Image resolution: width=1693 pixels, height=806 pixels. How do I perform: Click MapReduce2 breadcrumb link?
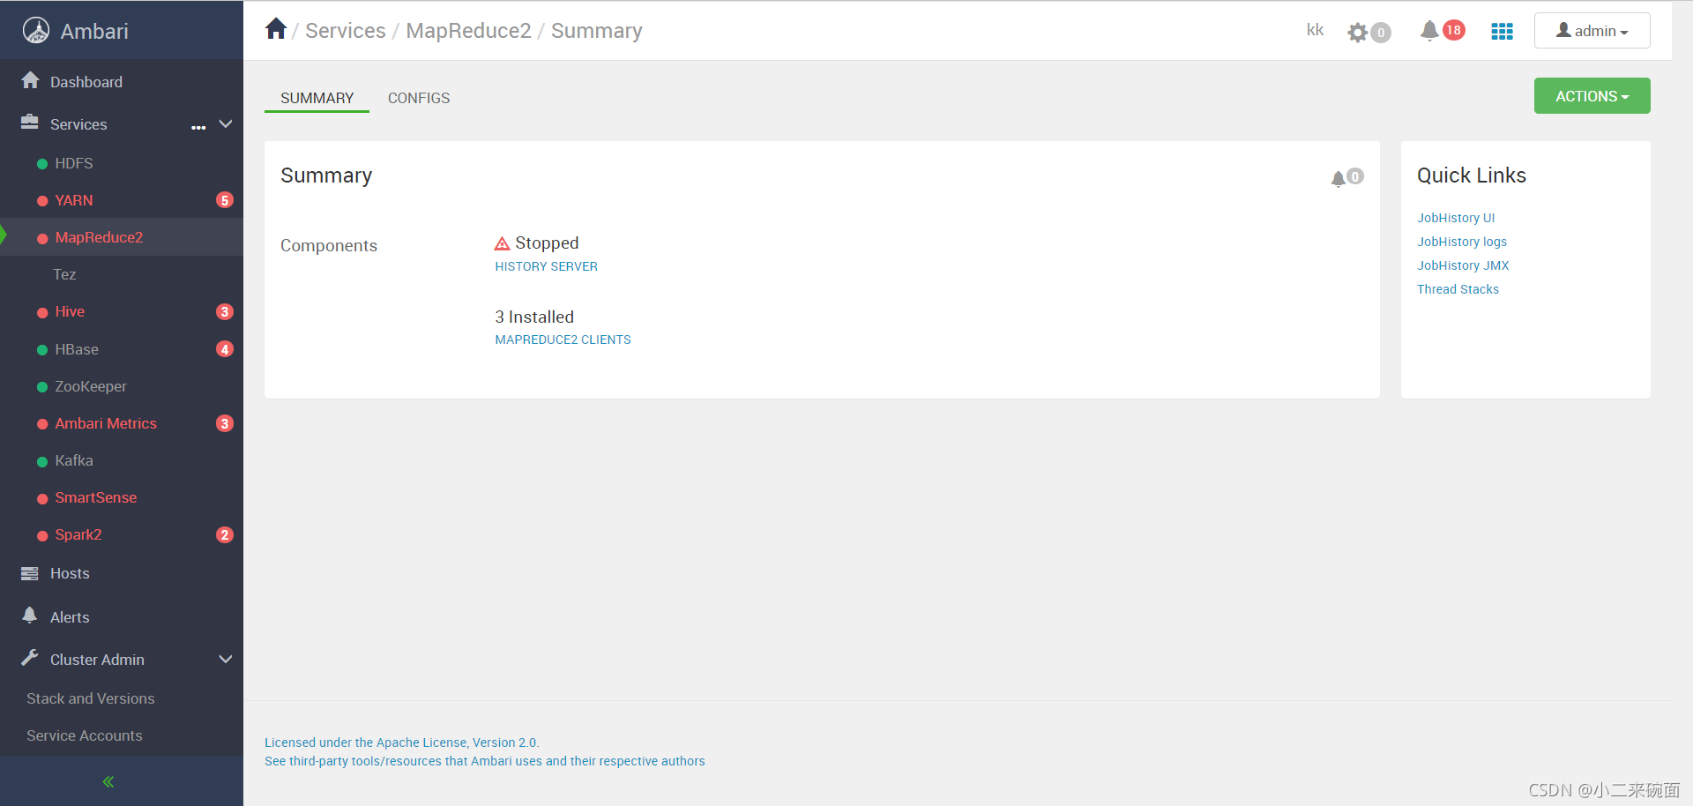coord(468,31)
